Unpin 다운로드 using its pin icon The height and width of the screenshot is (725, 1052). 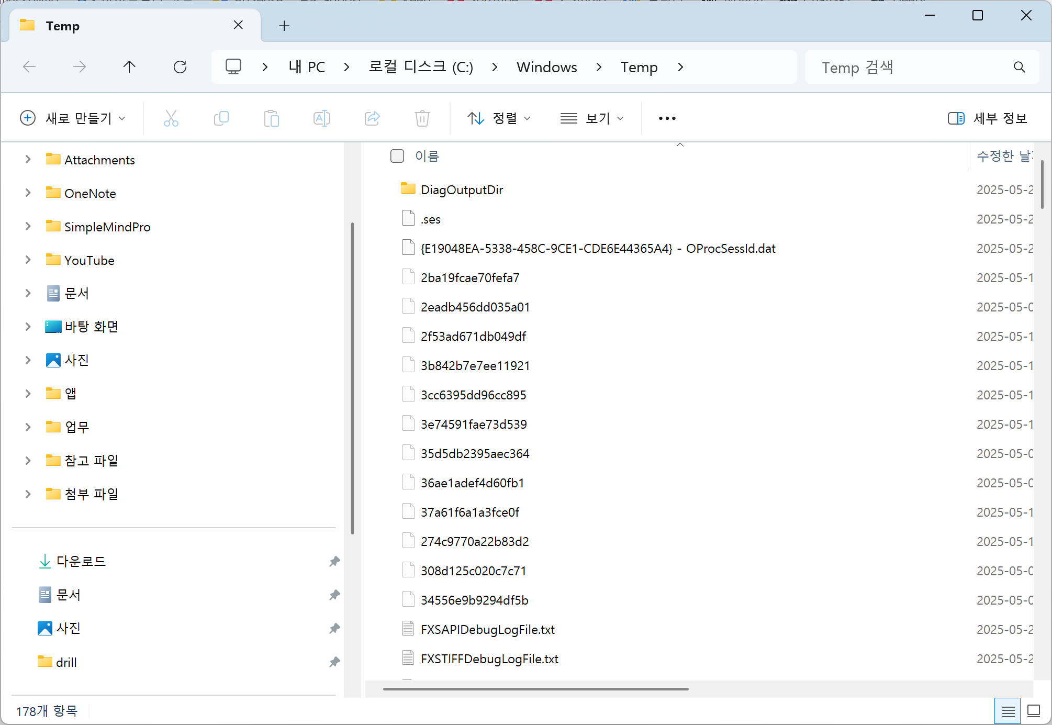334,561
